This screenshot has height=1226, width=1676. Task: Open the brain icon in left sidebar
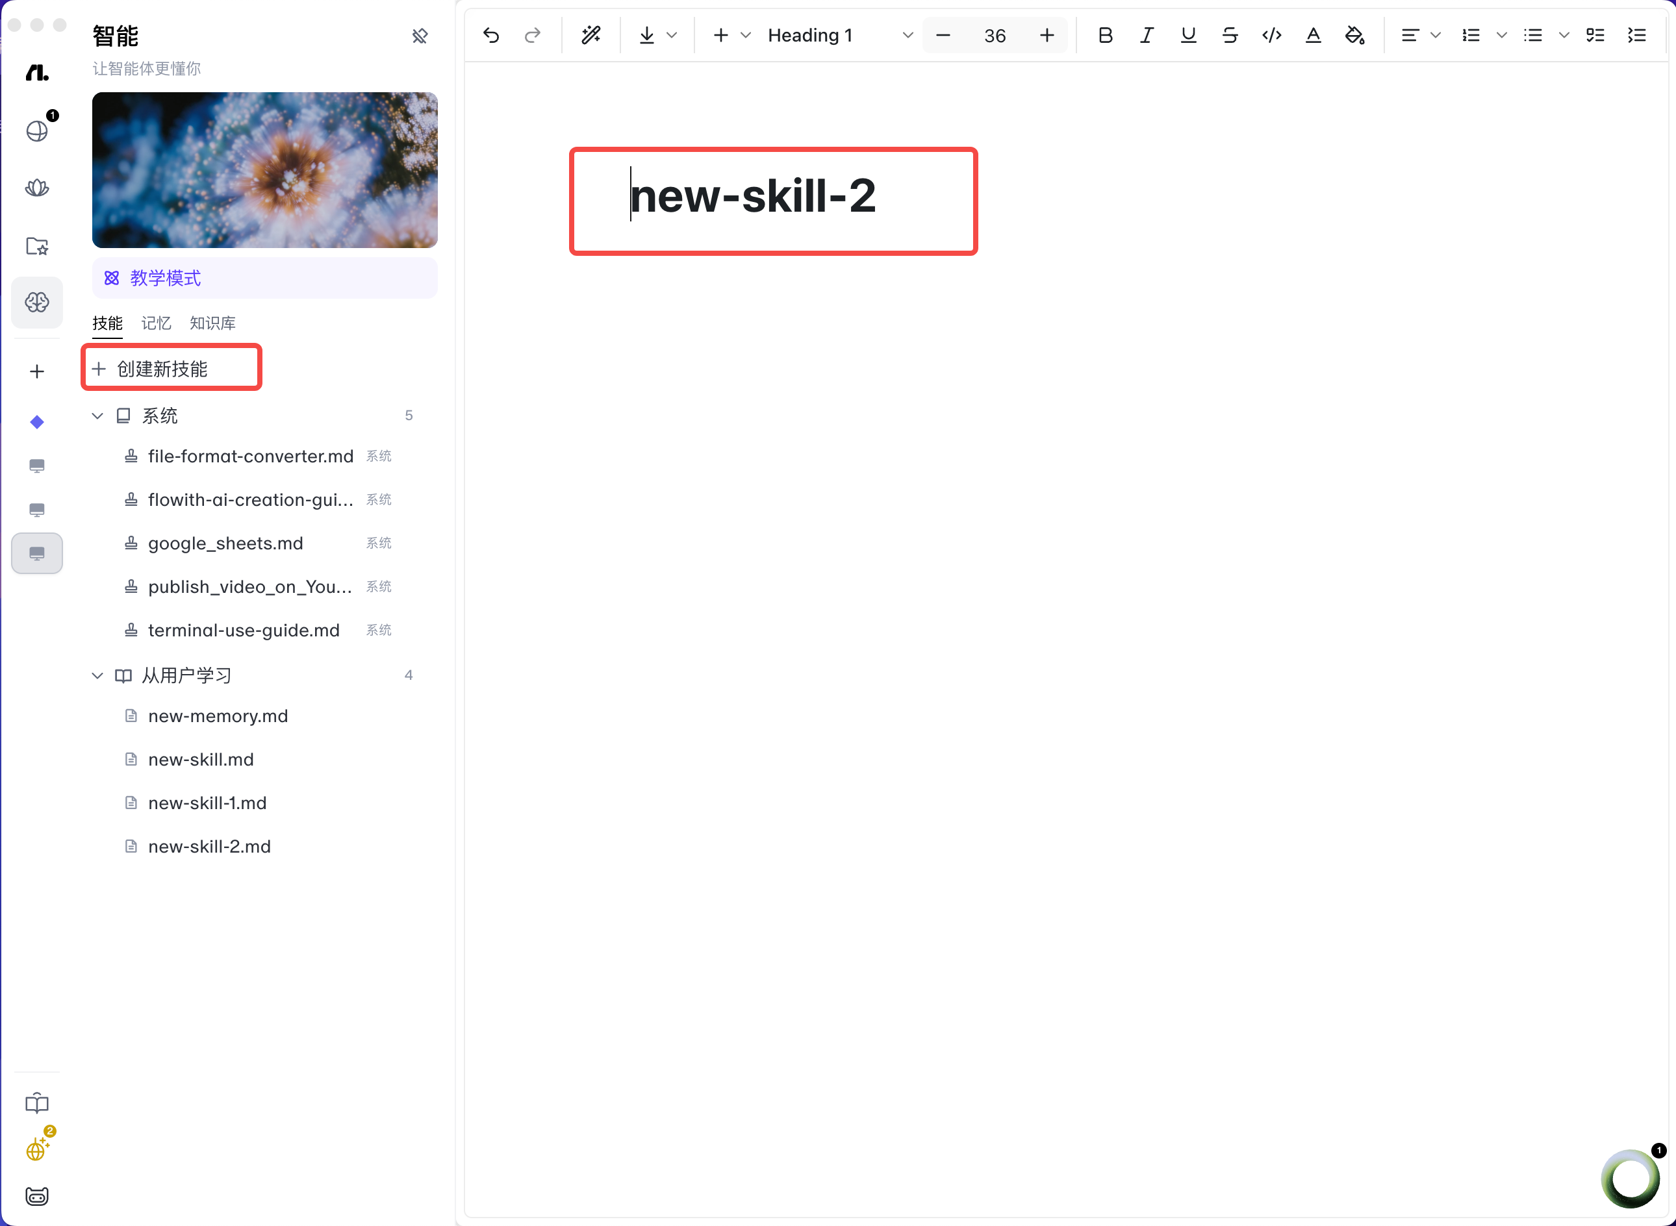(x=37, y=302)
